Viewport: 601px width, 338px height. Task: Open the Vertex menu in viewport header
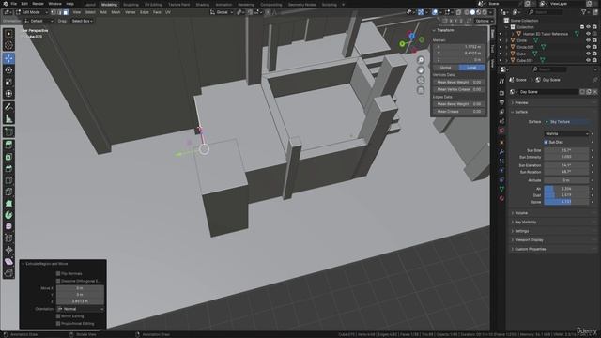tap(130, 12)
